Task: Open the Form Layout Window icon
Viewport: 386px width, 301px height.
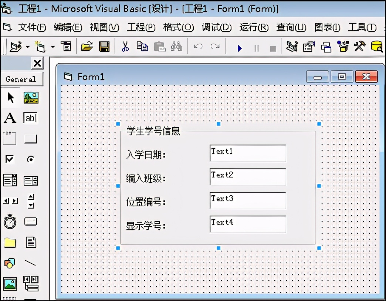Action: tap(326, 47)
